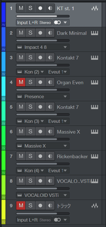
Task: Expand the Kon (2) instrument output dropdown
Action: tap(42, 72)
